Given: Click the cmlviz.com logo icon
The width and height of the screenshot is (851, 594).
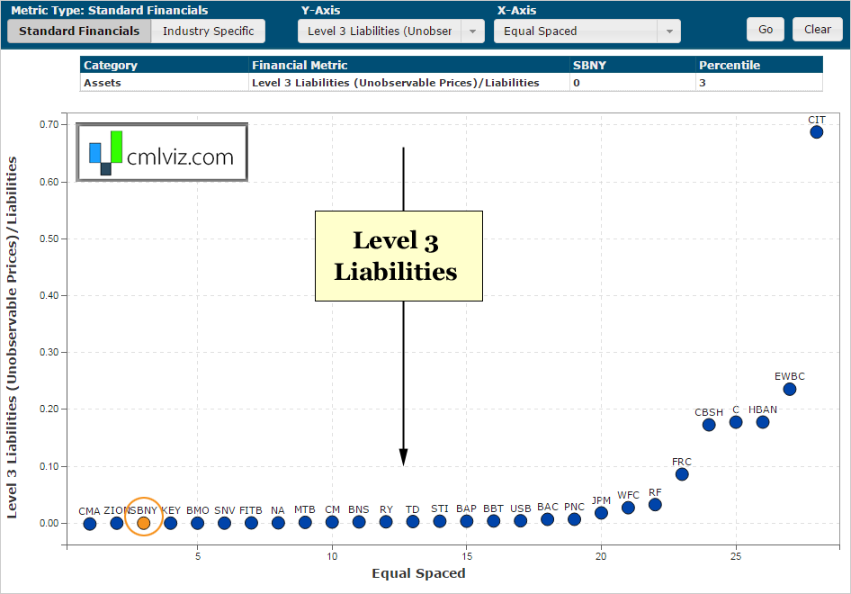Looking at the screenshot, I should (106, 153).
